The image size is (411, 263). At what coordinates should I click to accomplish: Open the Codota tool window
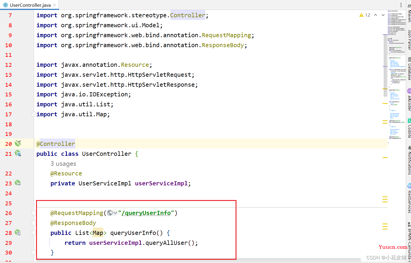point(409,128)
